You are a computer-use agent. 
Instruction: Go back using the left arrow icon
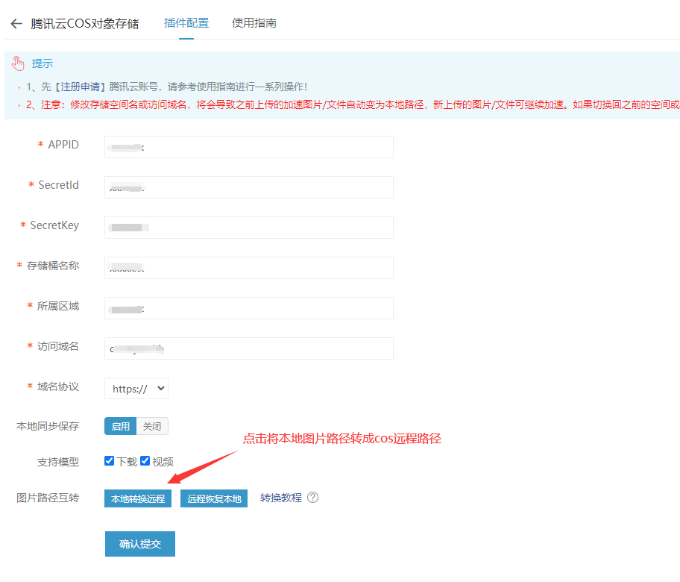(x=16, y=23)
